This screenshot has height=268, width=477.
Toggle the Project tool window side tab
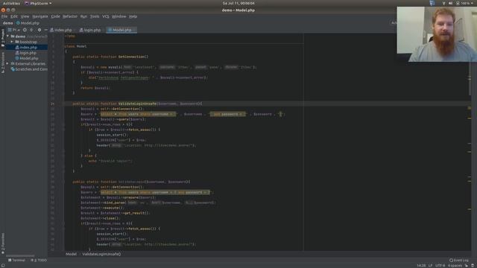click(3, 38)
